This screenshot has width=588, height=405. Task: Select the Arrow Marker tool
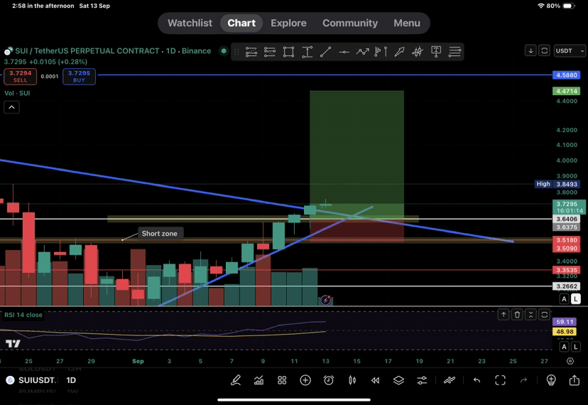[x=399, y=52]
